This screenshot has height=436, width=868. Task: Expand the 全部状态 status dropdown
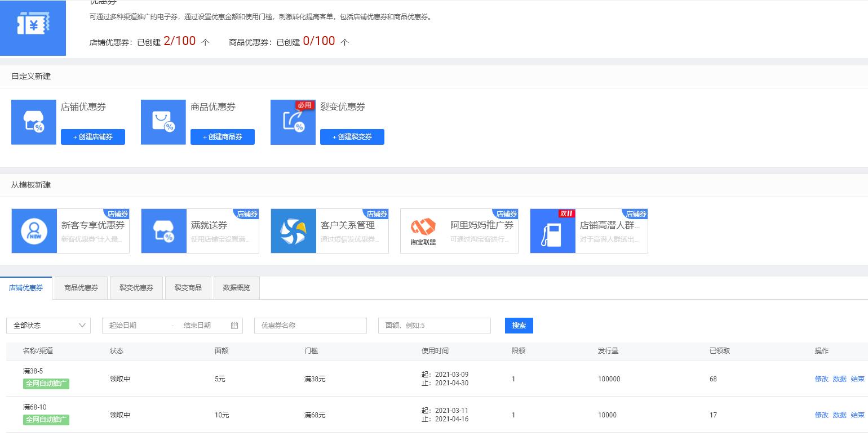tap(48, 325)
